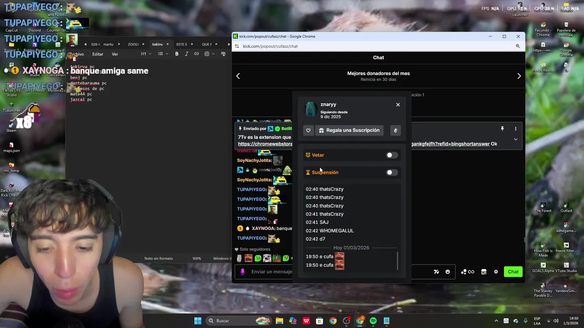Toggle the Vetar switch on
The width and height of the screenshot is (584, 328).
(391, 155)
